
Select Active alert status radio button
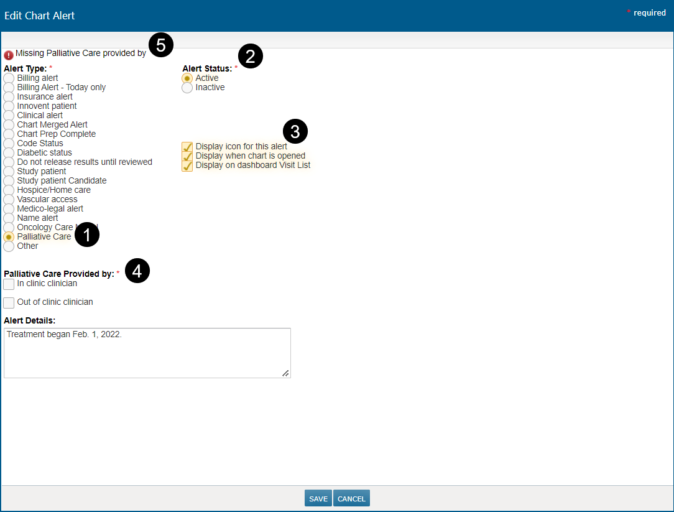click(x=187, y=78)
